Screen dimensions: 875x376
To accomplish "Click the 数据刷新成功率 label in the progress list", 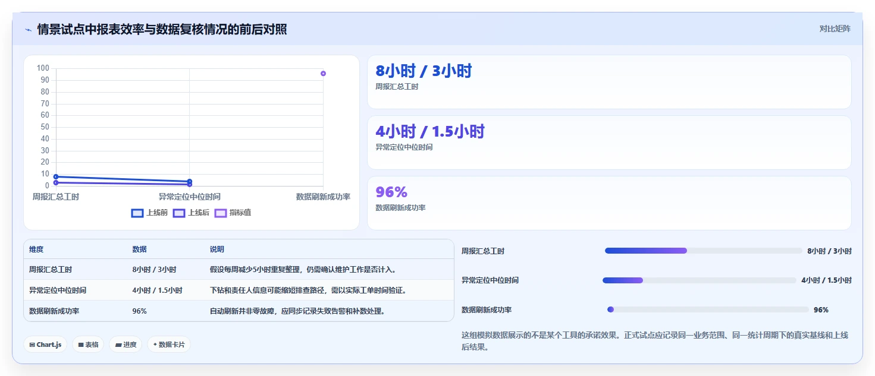I will coord(487,310).
